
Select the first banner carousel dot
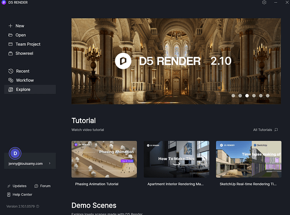coord(233,95)
